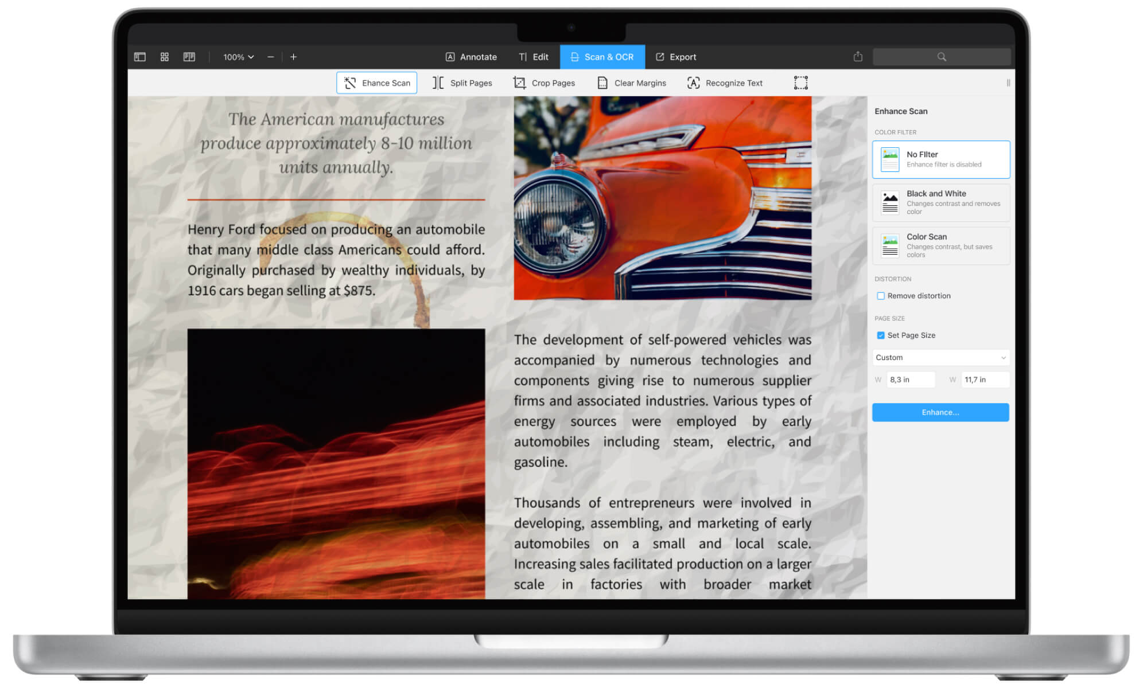Open the 100% zoom level dropdown
This screenshot has width=1143, height=688.
pos(238,57)
